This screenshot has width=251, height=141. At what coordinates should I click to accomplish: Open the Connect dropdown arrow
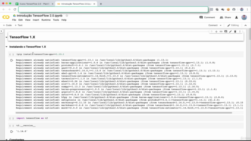tap(220, 25)
